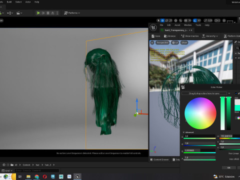This screenshot has width=240, height=180.
Task: Open the Lit view mode button
Action: click(x=175, y=42)
